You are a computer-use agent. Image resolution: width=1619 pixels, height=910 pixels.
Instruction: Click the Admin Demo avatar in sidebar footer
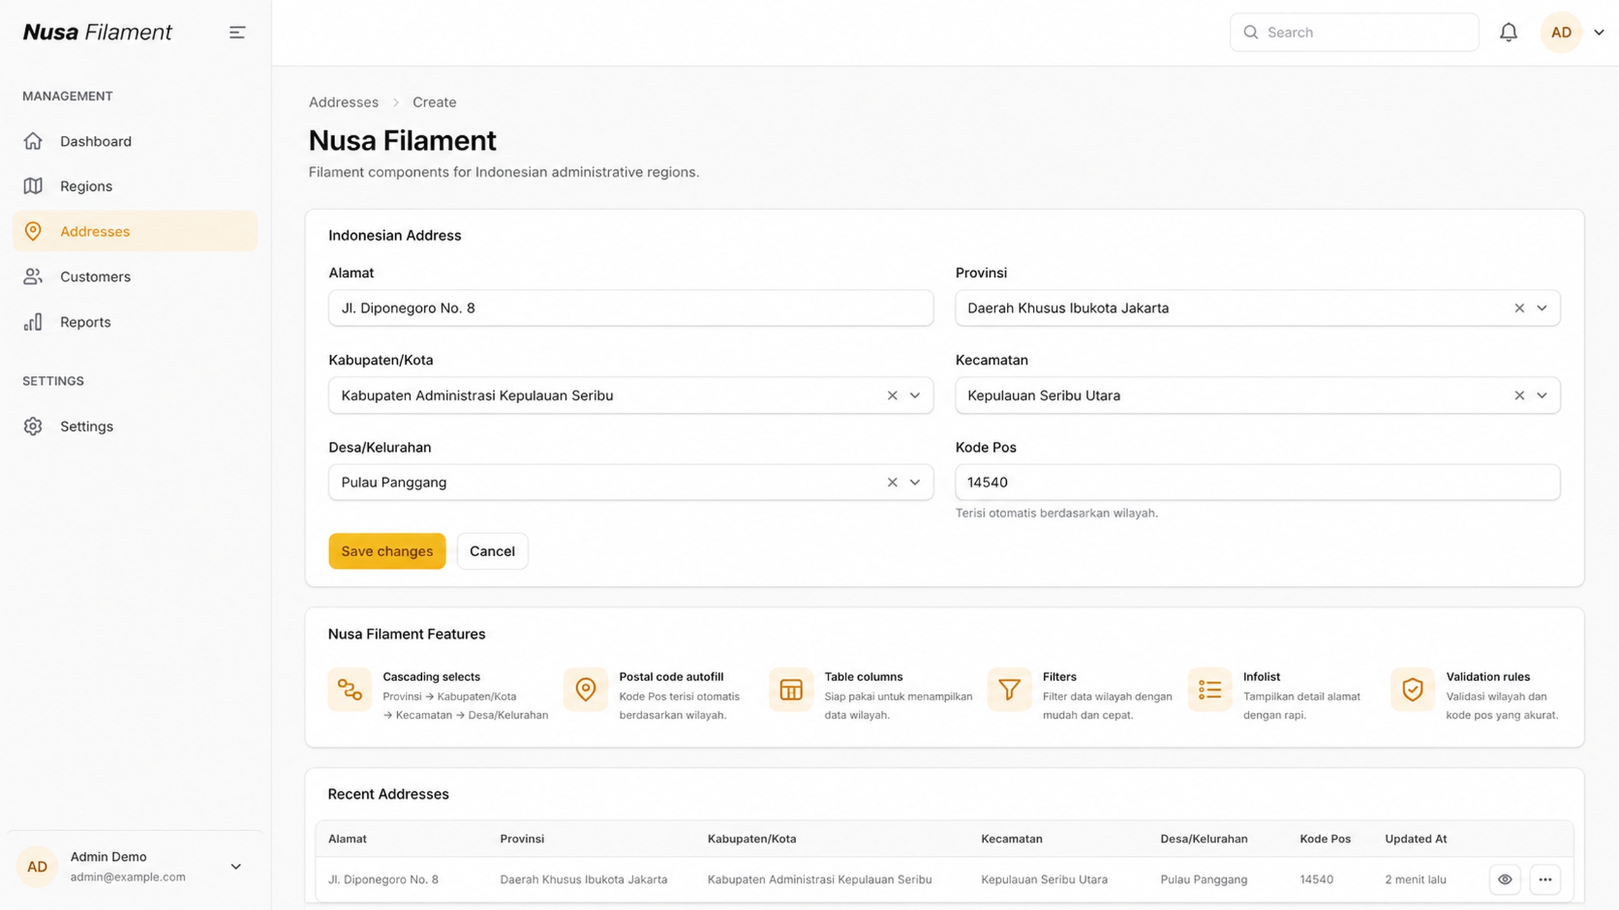pyautogui.click(x=37, y=866)
